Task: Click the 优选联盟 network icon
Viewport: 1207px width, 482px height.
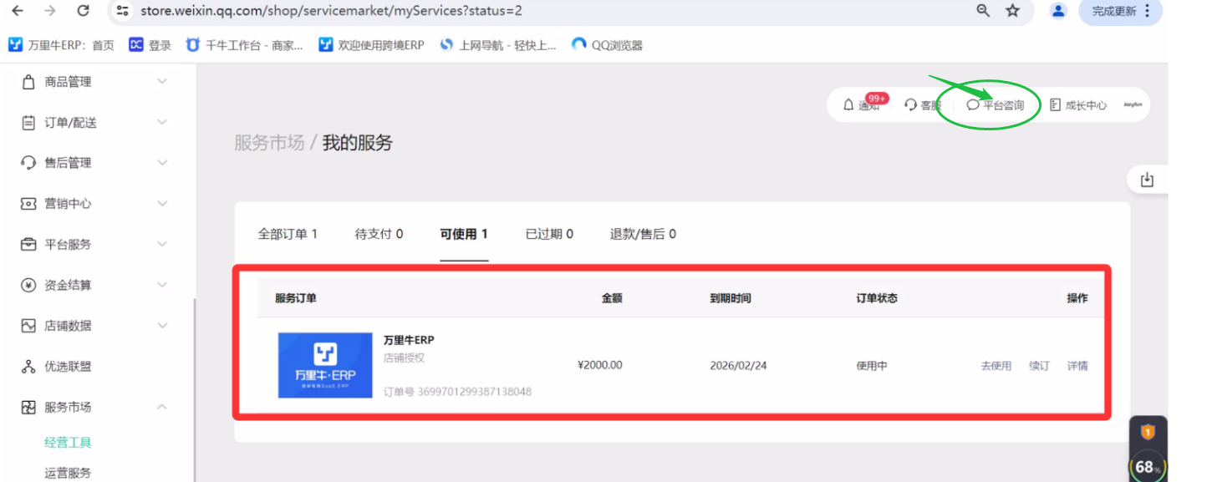Action: point(28,367)
